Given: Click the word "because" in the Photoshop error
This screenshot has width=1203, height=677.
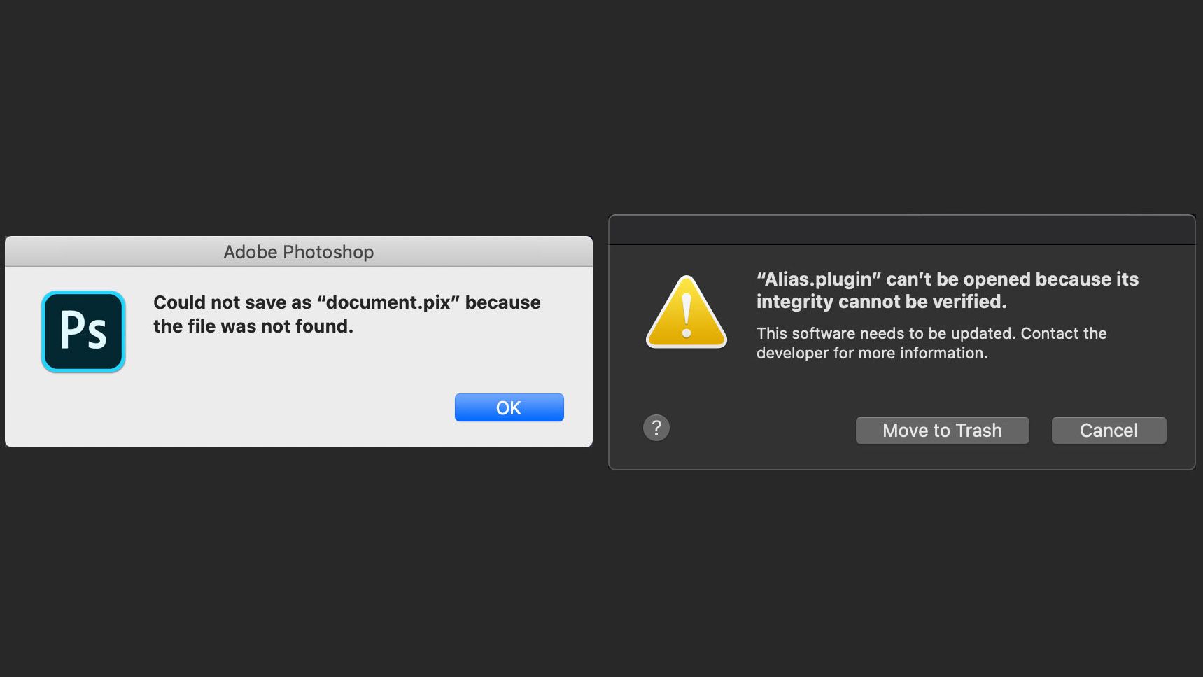Looking at the screenshot, I should 502,302.
